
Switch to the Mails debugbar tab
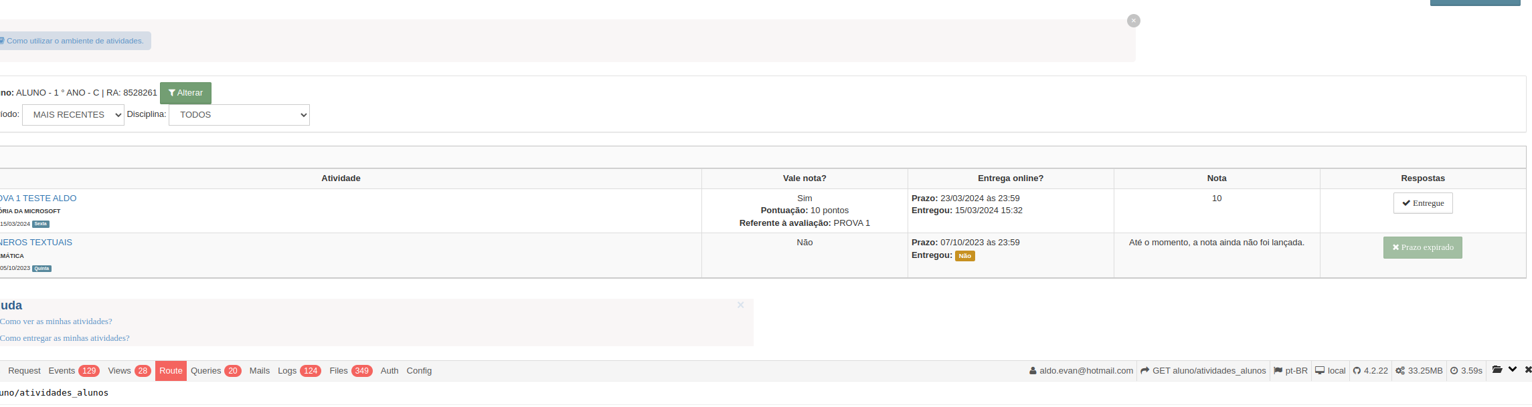[x=260, y=371]
